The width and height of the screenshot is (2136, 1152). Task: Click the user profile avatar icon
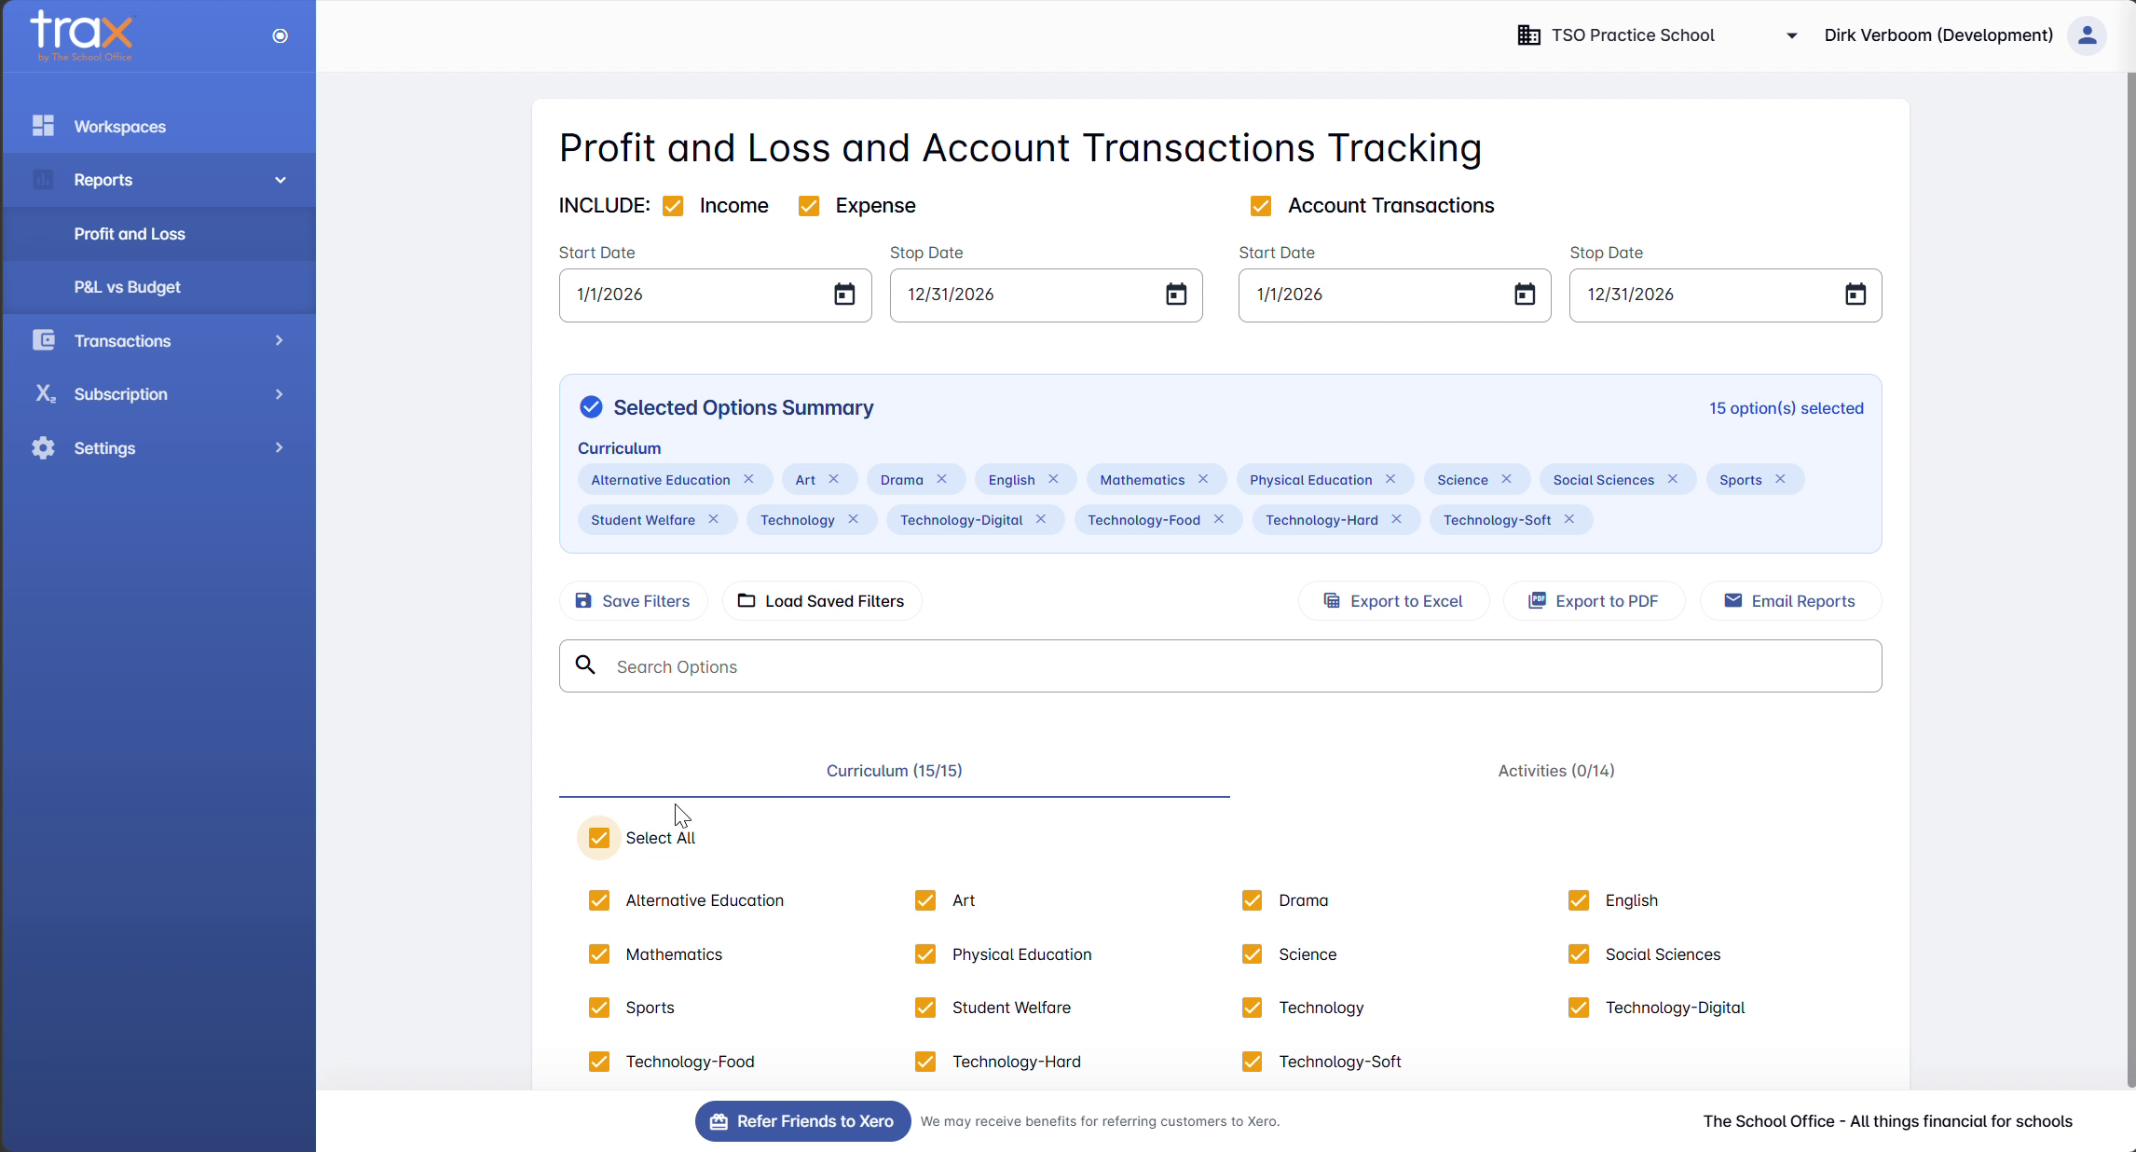pyautogui.click(x=2087, y=35)
